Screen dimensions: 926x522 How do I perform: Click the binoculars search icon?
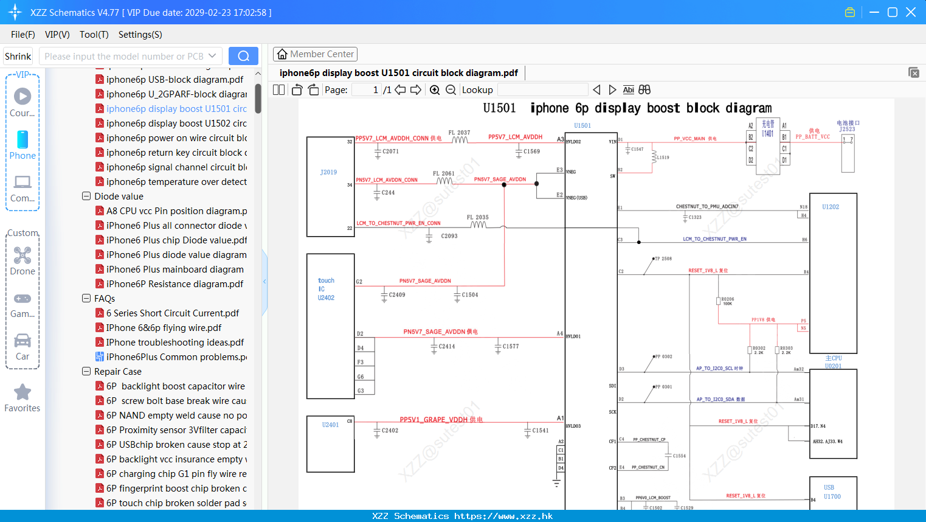[644, 89]
